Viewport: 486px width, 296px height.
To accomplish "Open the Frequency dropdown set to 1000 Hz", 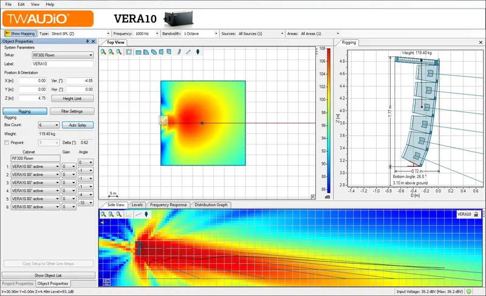I will point(147,33).
